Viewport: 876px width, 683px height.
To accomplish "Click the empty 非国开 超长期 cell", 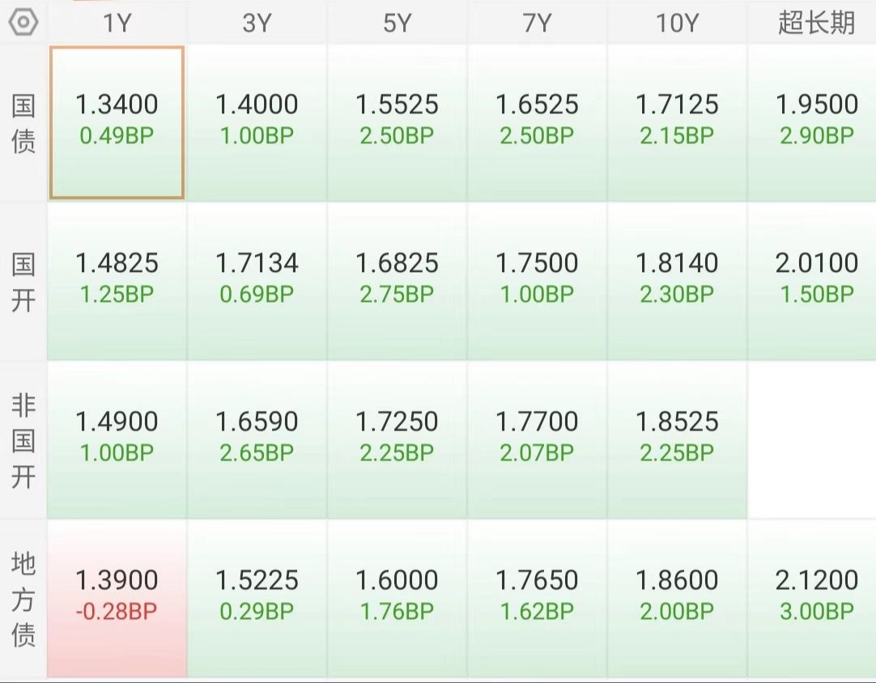I will (812, 440).
